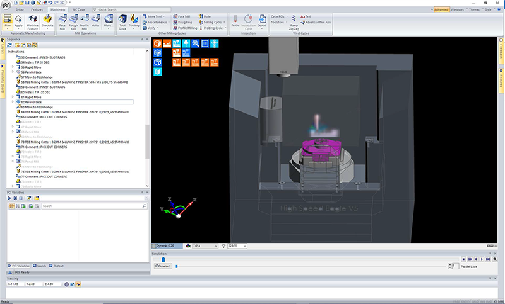Open file with folder icon in title bar
This screenshot has width=505, height=304.
tap(21, 3)
